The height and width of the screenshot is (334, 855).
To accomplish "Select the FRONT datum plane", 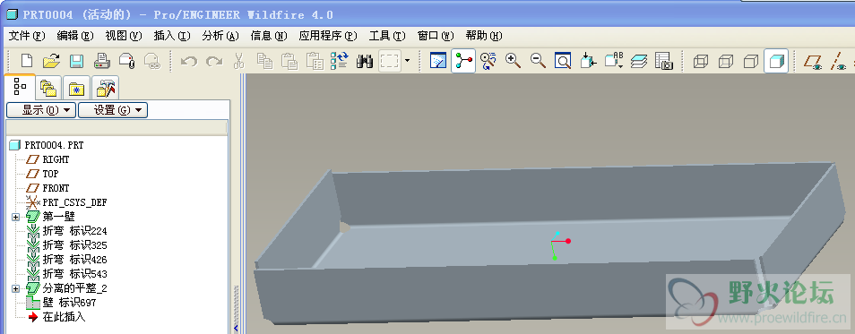I will [56, 188].
